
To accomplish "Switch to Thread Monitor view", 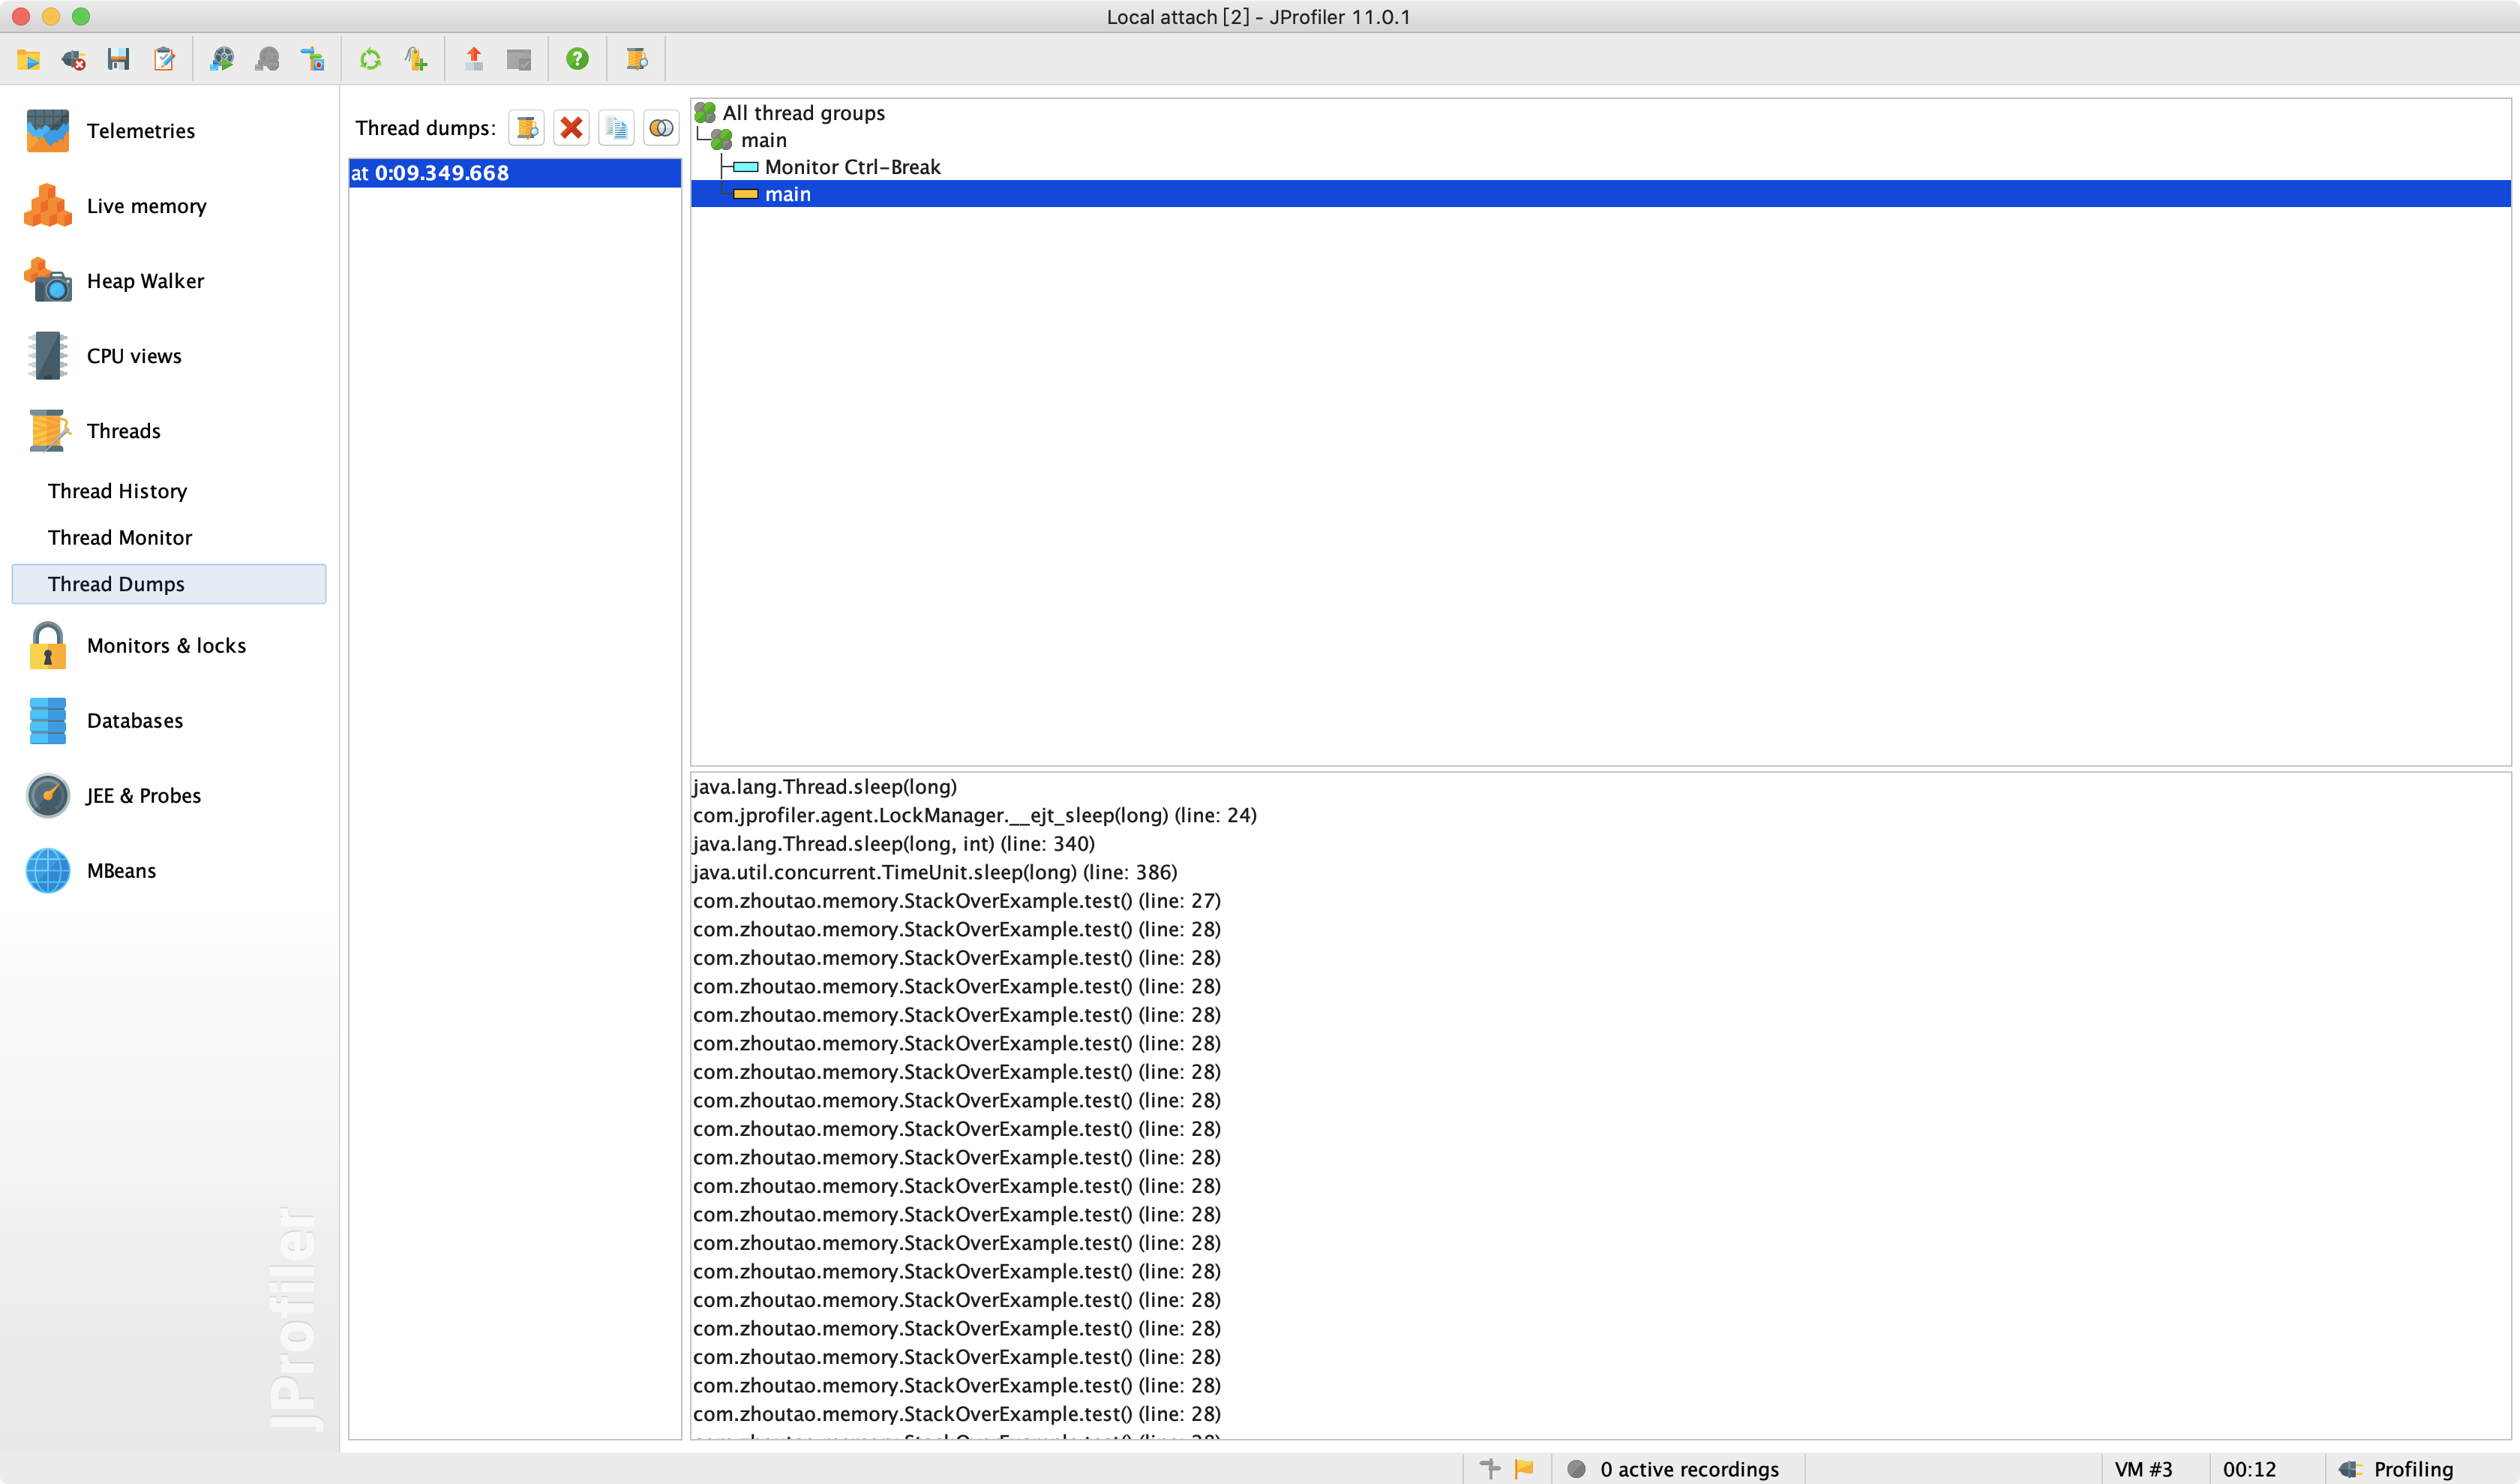I will (120, 538).
